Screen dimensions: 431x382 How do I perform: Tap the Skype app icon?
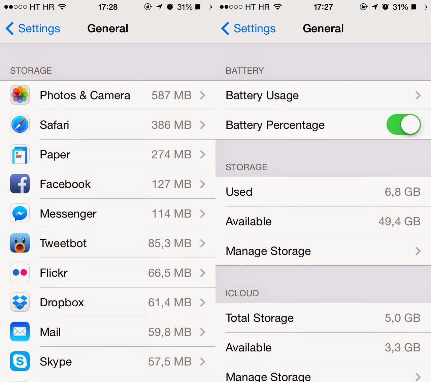click(20, 361)
